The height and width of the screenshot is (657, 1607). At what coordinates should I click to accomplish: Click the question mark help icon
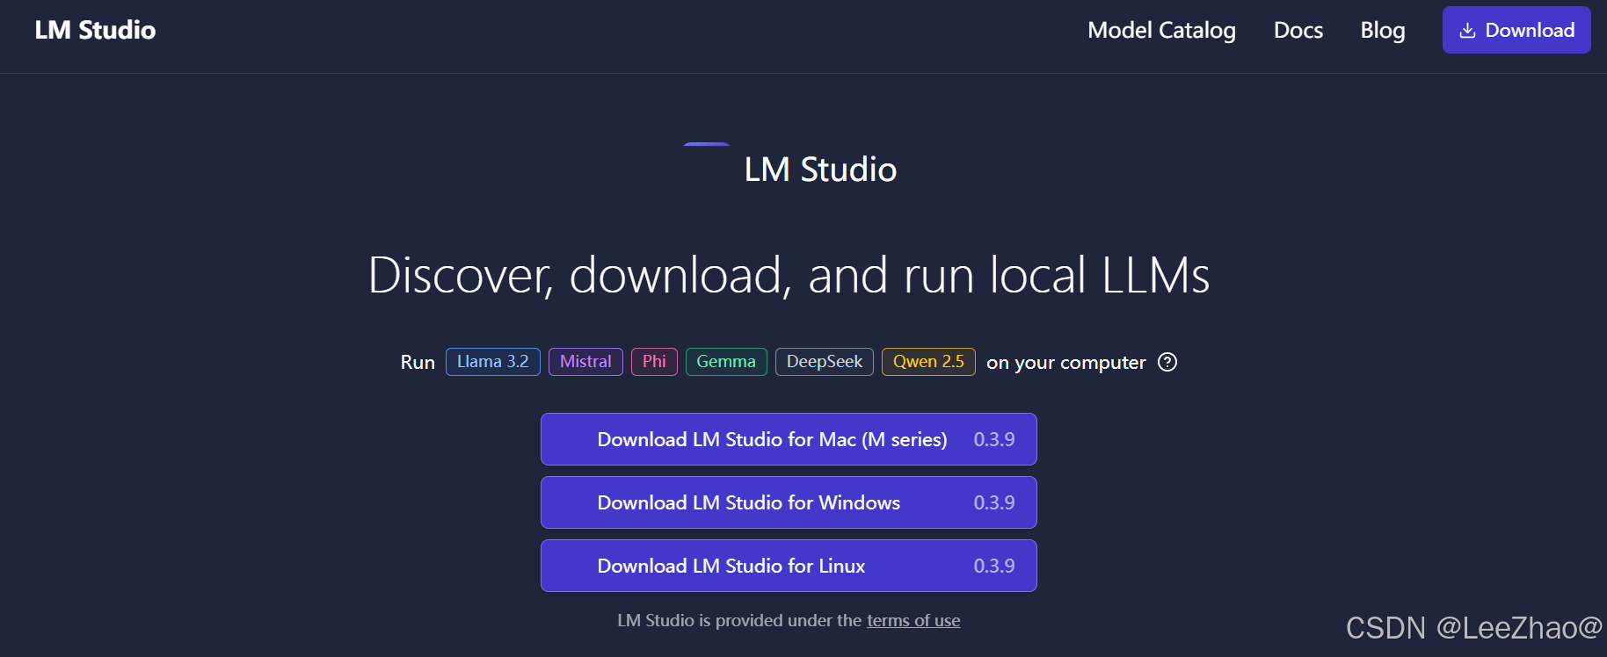pyautogui.click(x=1167, y=362)
